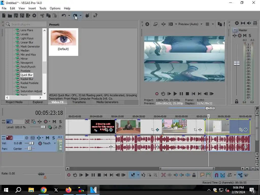Click the Search plug-ins field
260x195 pixels.
(26, 24)
